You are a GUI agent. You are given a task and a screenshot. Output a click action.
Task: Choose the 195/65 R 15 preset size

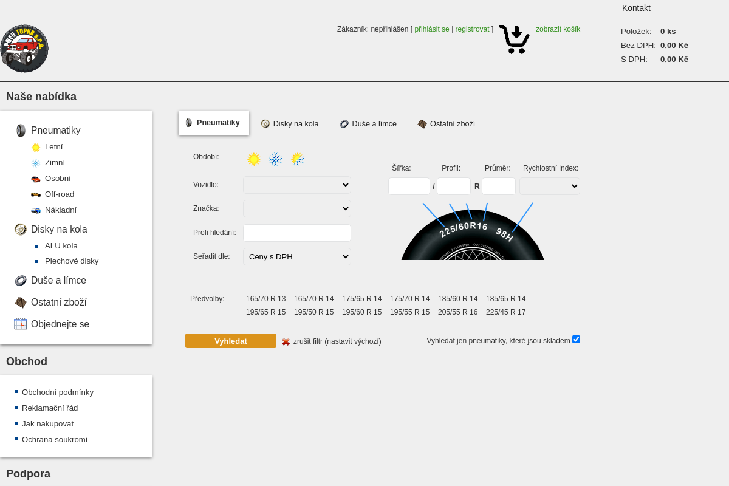coord(265,312)
